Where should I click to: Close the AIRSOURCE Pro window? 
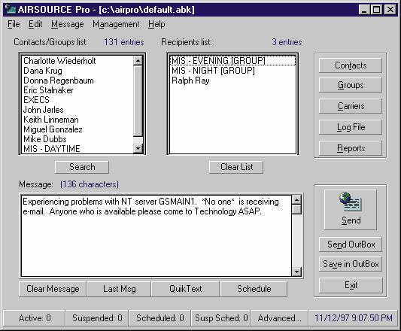click(390, 10)
